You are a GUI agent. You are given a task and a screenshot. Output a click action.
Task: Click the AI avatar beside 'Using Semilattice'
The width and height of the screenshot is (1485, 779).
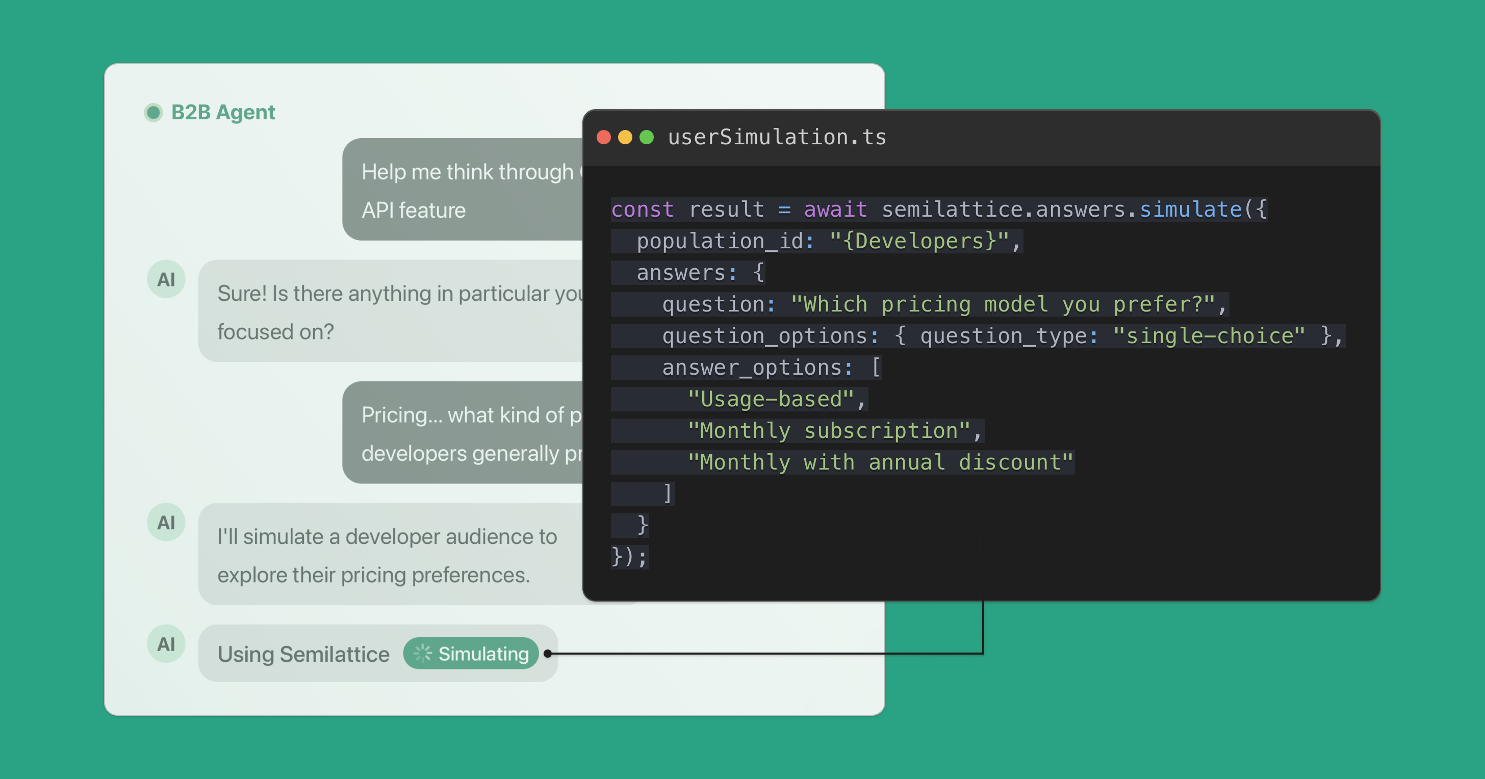point(166,643)
